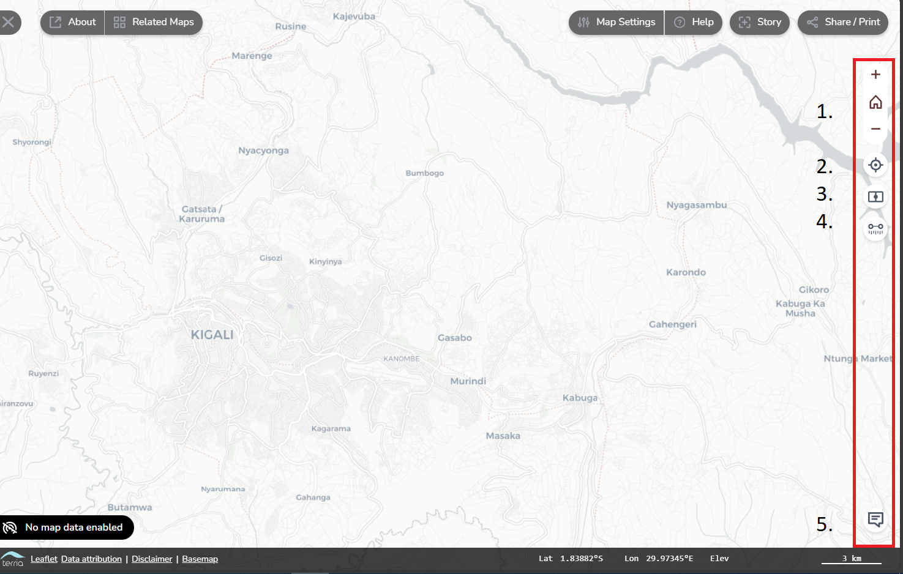
Task: Open the feedback chat icon
Action: click(x=875, y=520)
